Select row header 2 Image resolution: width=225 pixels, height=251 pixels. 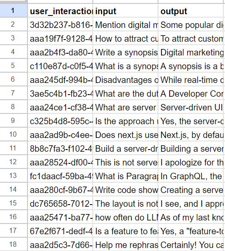pyautogui.click(x=14, y=24)
